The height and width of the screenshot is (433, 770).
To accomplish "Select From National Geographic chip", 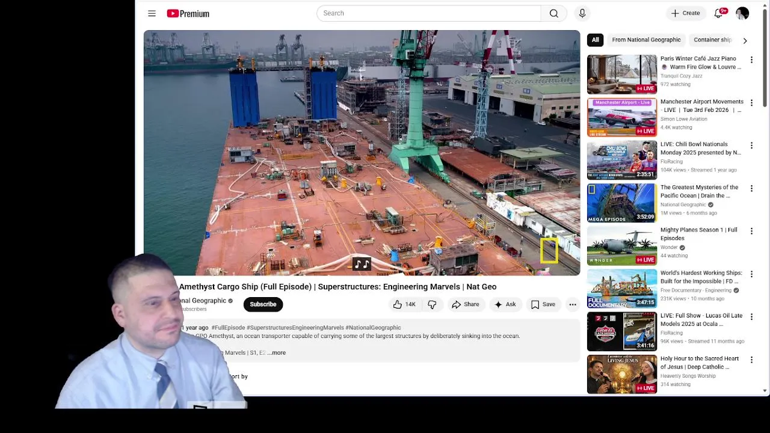I will (646, 40).
